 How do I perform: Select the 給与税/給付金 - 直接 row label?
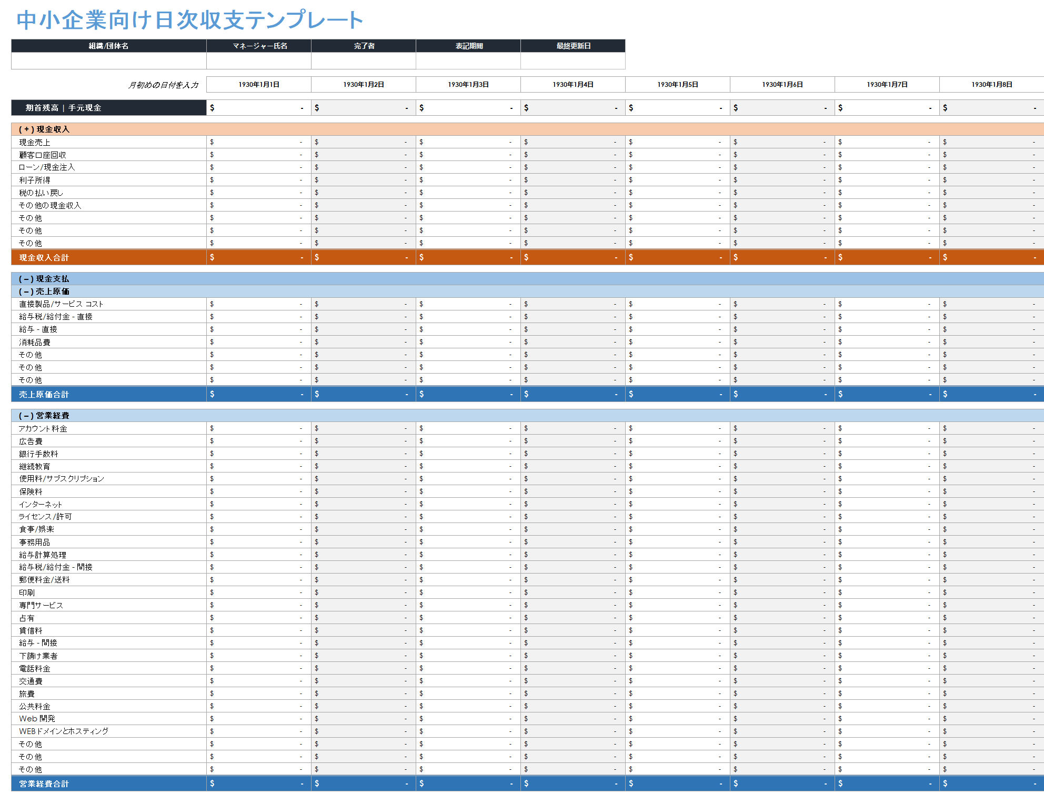(x=109, y=317)
